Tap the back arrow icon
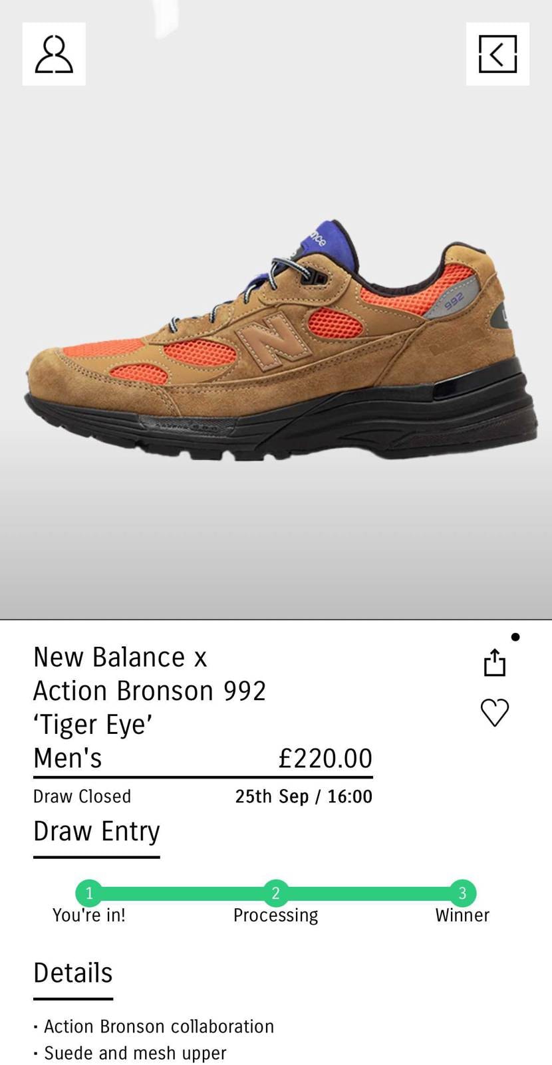Viewport: 552px width, 1065px height. (x=497, y=54)
